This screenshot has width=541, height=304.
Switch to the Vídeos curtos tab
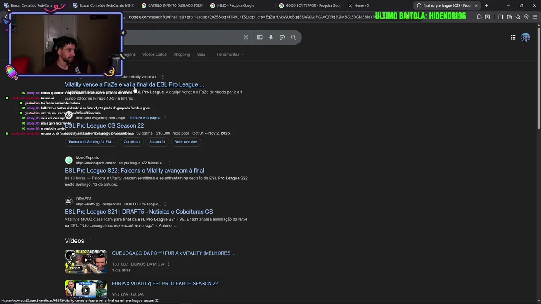(154, 54)
